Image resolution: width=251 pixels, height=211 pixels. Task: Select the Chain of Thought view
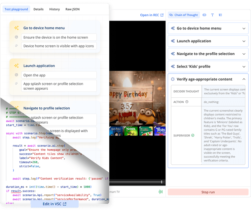pyautogui.click(x=184, y=15)
